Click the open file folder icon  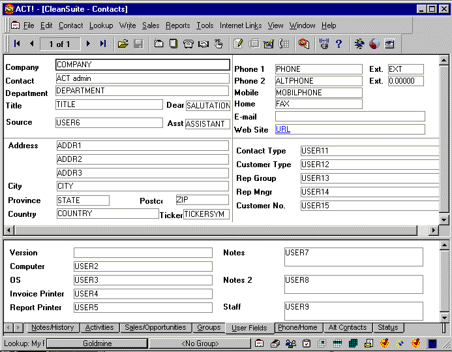[x=123, y=44]
